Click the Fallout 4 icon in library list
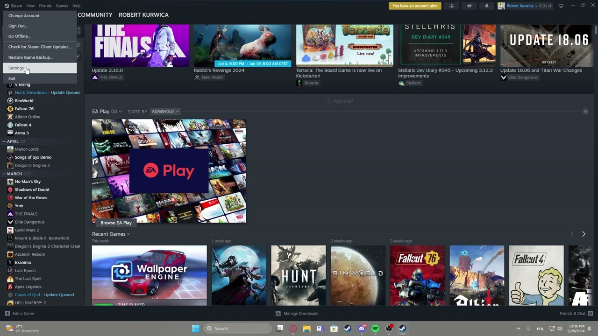This screenshot has height=336, width=598. (x=10, y=125)
